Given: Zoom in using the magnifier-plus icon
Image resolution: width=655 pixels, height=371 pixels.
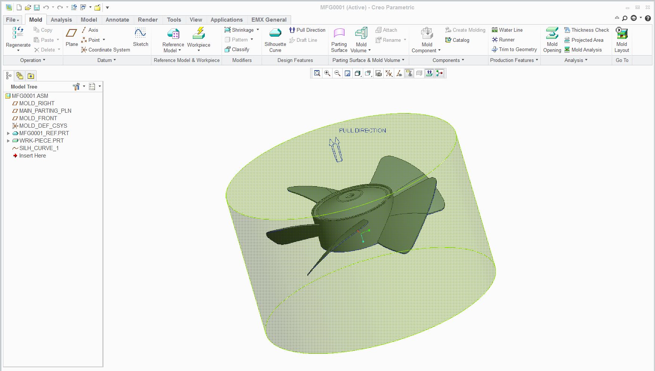Looking at the screenshot, I should 327,74.
